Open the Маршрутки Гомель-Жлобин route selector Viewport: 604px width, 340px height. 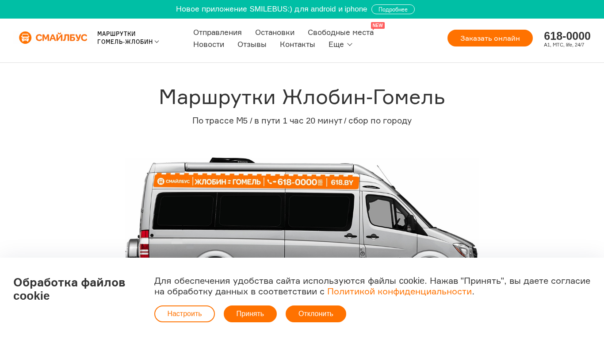pos(128,38)
